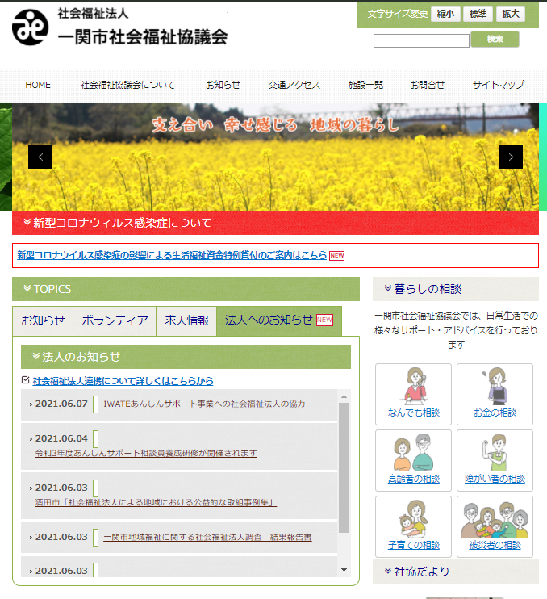Click the 高齢者の相談 elderly couple illustration
Image resolution: width=547 pixels, height=599 pixels.
414,452
